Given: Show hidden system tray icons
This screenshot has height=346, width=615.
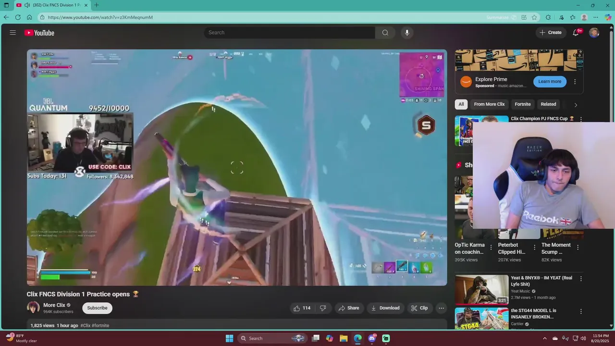Looking at the screenshot, I should (x=544, y=338).
